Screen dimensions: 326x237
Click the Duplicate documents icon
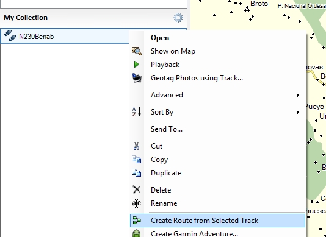coord(137,173)
